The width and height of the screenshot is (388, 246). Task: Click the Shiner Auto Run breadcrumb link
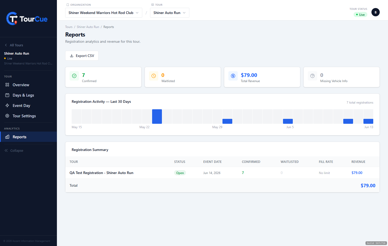[88, 27]
